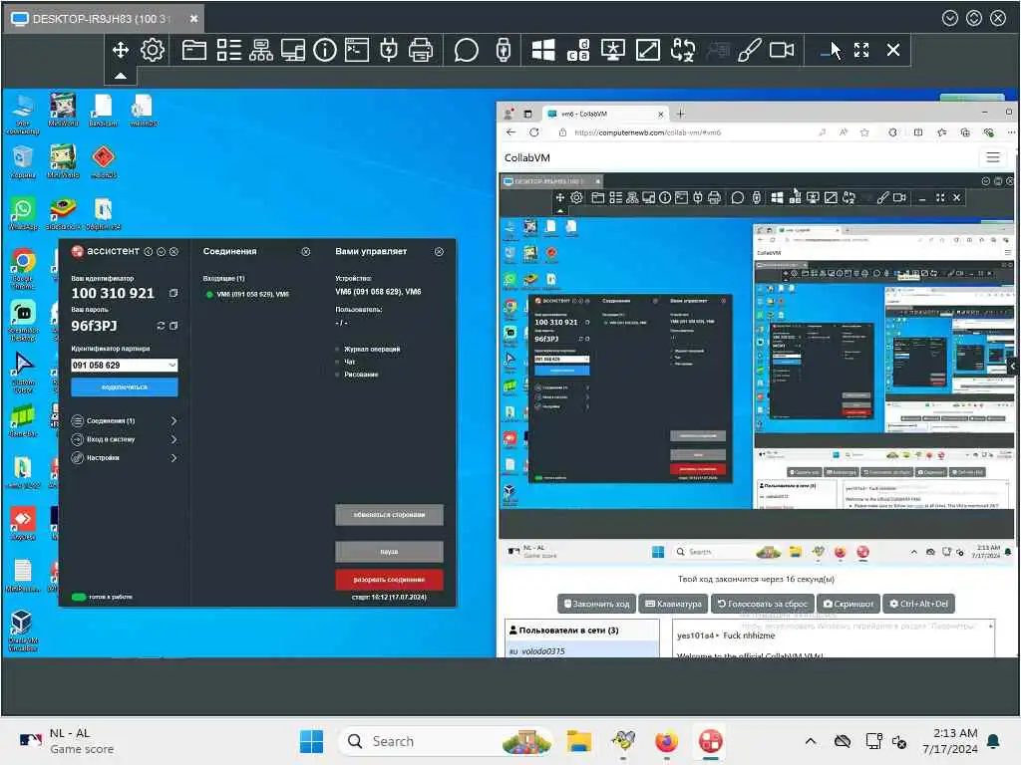Collapse remote toolbar with up arrow
This screenshot has height=765, width=1021.
coord(121,76)
